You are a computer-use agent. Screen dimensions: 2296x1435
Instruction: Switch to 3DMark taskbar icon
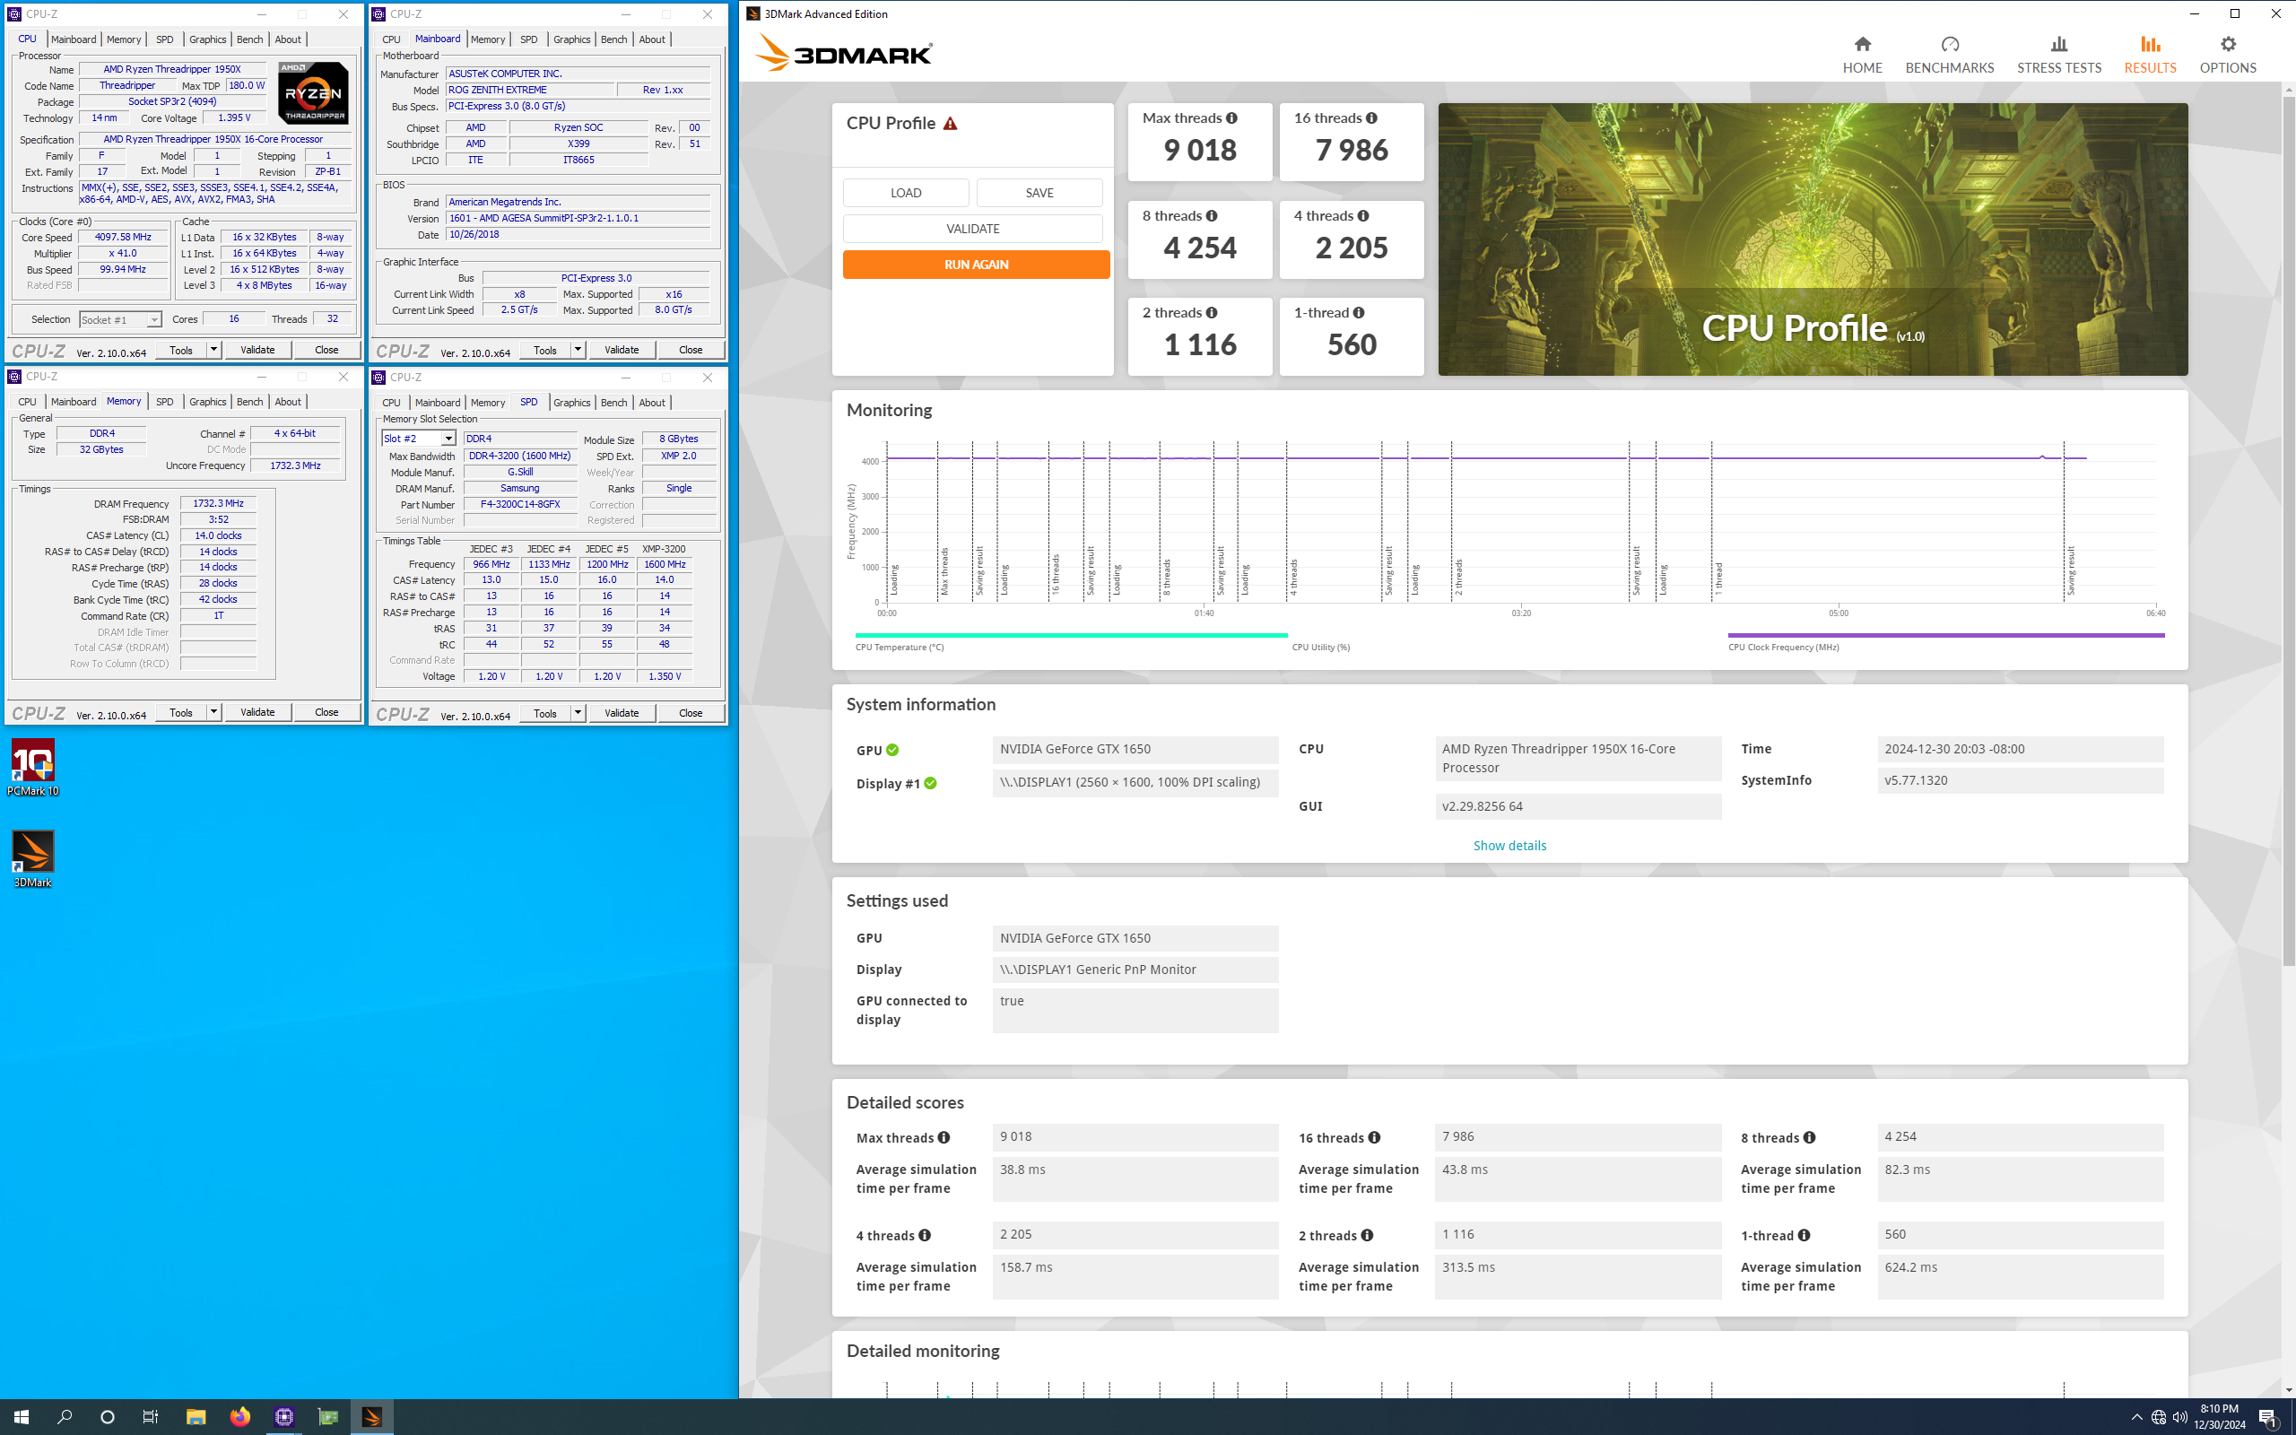371,1416
